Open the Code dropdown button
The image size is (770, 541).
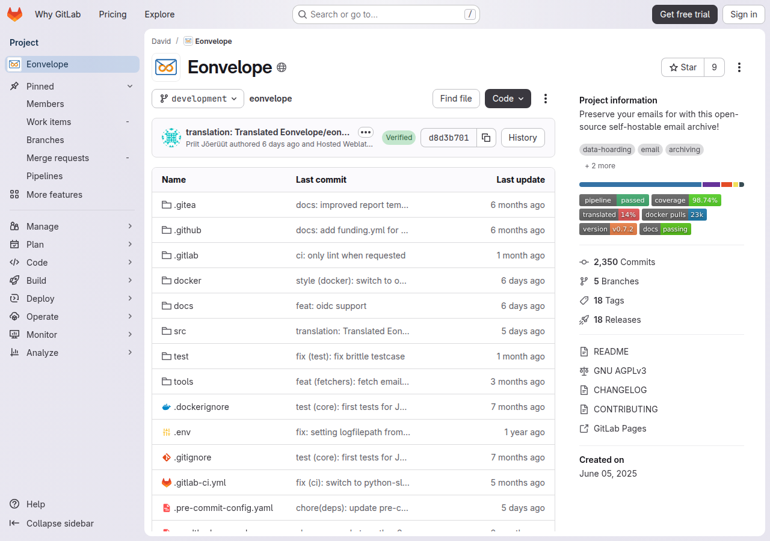(x=508, y=99)
